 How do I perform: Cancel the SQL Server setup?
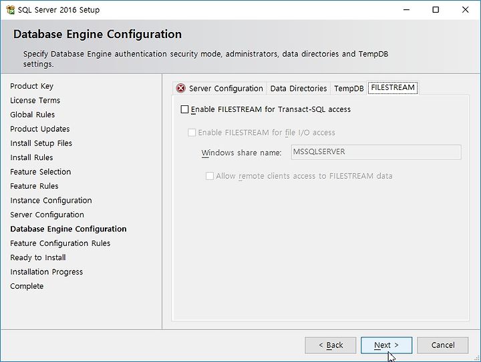(443, 345)
